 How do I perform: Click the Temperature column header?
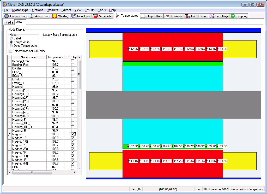pyautogui.click(x=55, y=57)
